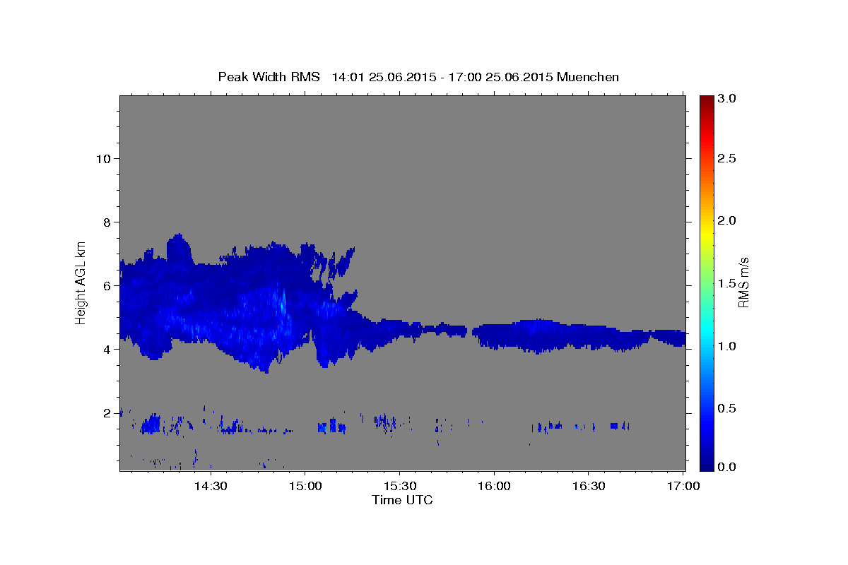Click the height axis label 2

[x=109, y=413]
